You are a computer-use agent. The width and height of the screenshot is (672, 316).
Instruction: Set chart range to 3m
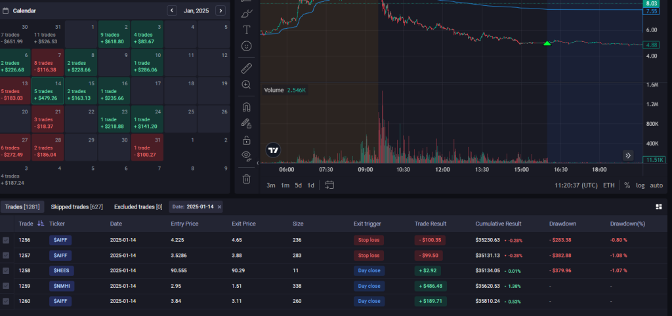click(x=271, y=186)
